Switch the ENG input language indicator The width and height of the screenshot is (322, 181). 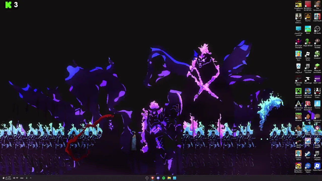[22, 178]
